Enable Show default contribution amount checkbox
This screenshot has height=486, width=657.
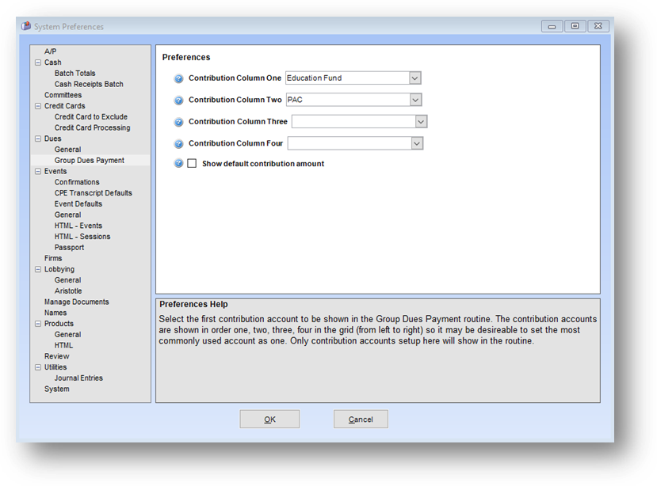192,164
